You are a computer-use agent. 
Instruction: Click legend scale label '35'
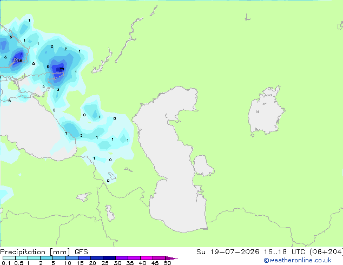click(130, 263)
